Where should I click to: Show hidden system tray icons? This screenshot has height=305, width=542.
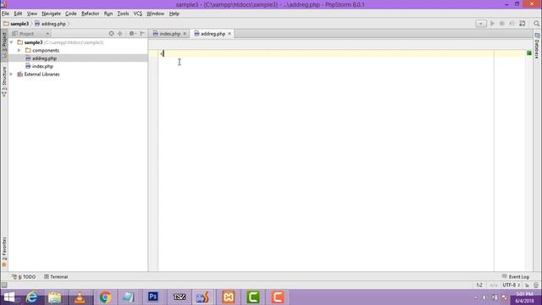(x=476, y=297)
